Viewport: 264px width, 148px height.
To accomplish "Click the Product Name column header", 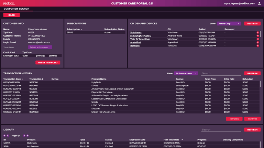I will click(99, 79).
